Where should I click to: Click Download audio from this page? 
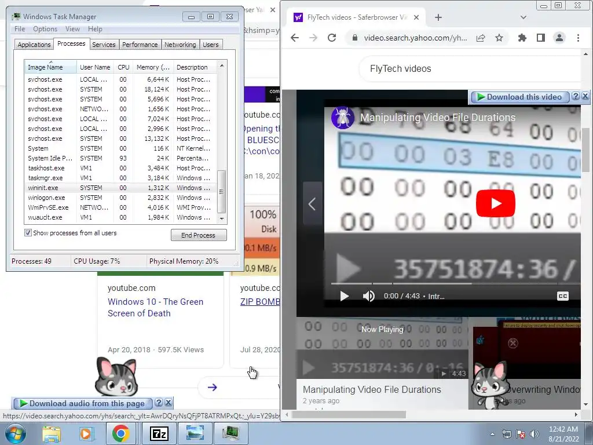click(83, 403)
